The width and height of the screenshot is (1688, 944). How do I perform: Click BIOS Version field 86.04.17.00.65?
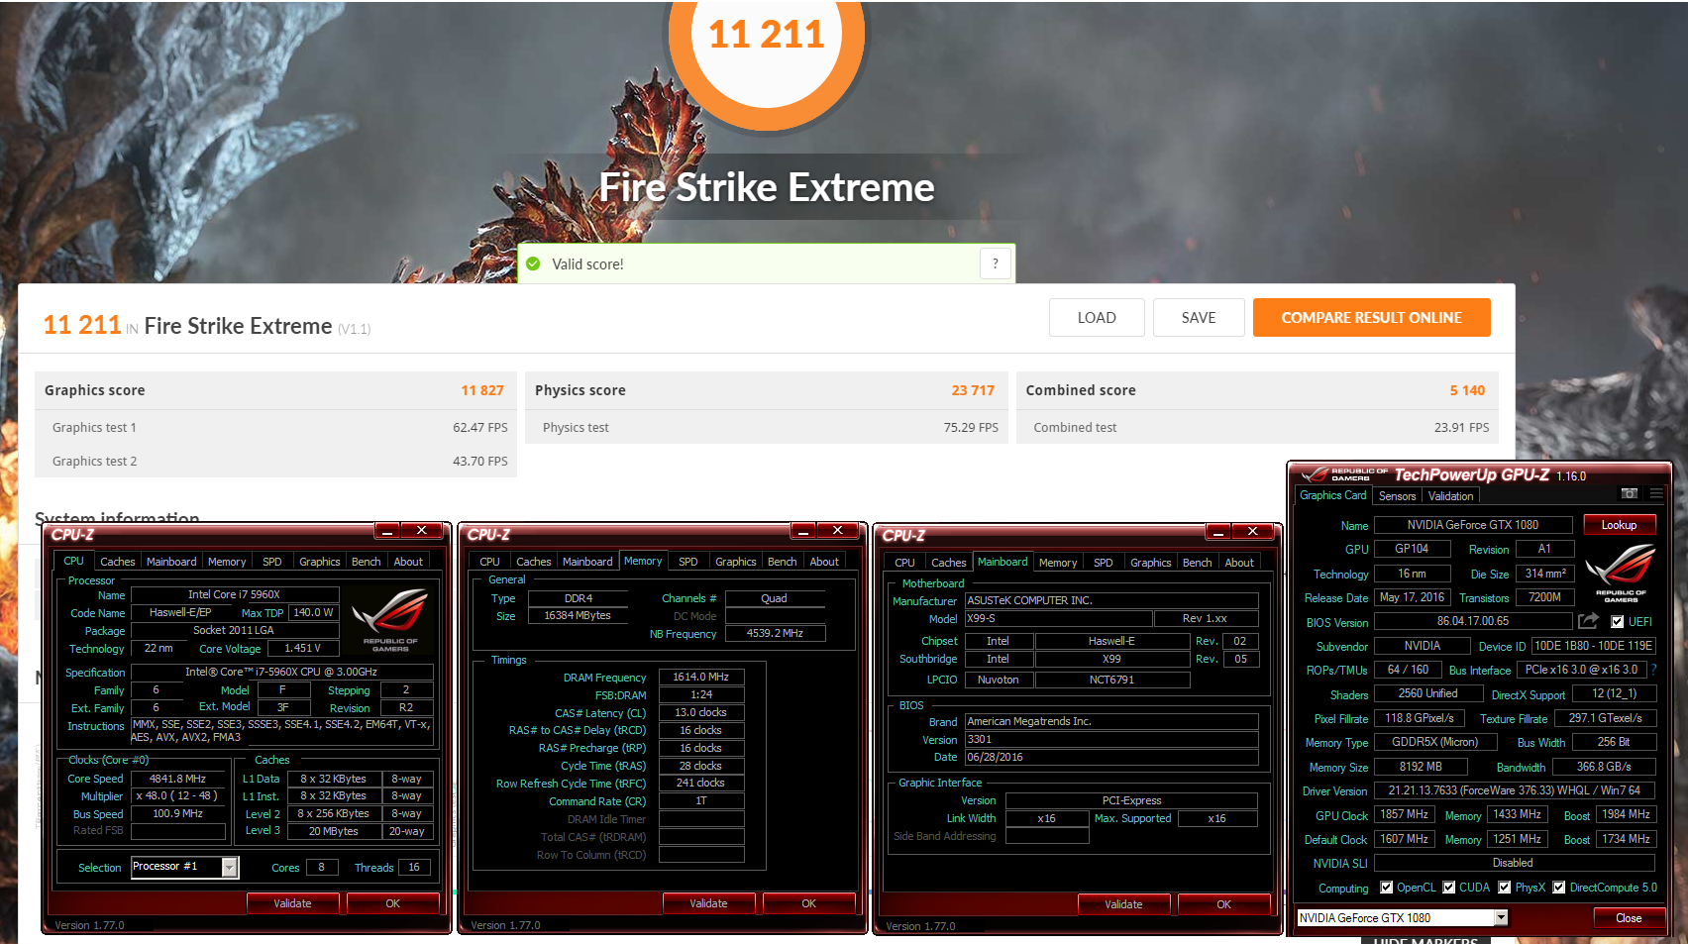(x=1472, y=621)
